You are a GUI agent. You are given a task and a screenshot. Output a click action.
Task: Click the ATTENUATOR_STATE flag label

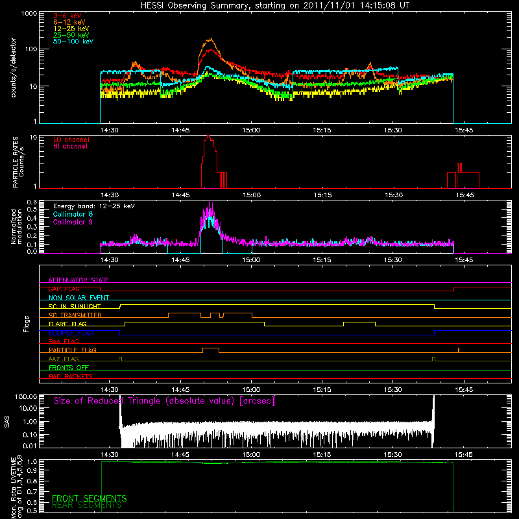click(x=78, y=280)
